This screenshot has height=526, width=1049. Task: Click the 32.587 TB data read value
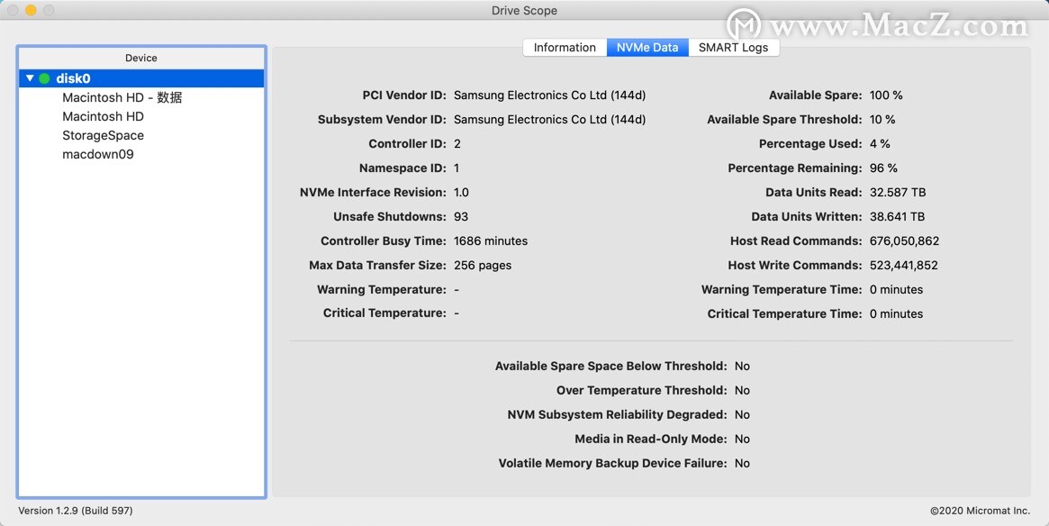[x=898, y=192]
